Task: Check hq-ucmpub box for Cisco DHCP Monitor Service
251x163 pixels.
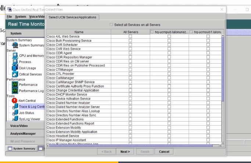Action: (169, 94)
